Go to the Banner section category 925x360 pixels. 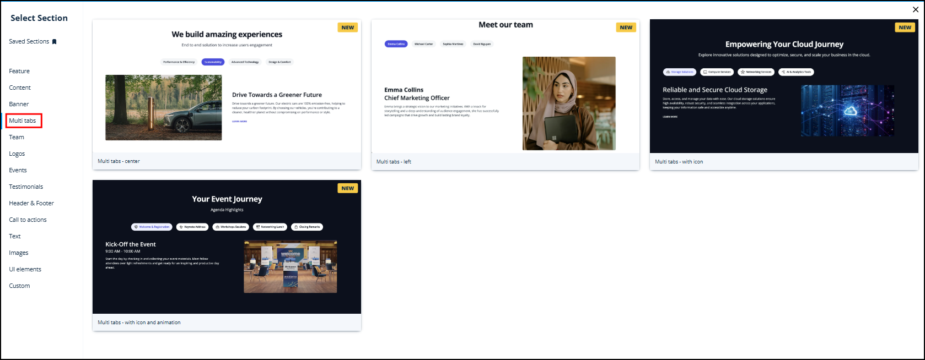coord(19,104)
